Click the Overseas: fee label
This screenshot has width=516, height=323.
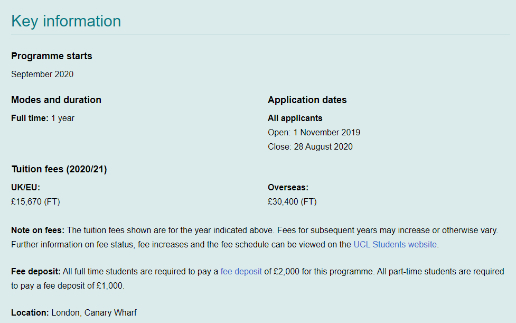point(288,188)
